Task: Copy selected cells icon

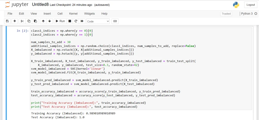Action: coord(29,21)
